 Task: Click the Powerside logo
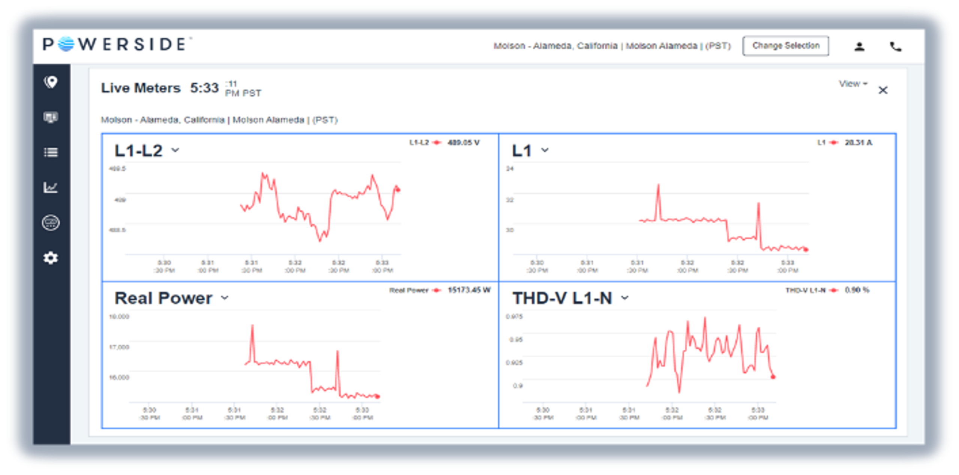pyautogui.click(x=116, y=44)
